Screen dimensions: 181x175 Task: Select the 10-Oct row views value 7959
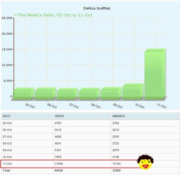point(58,157)
